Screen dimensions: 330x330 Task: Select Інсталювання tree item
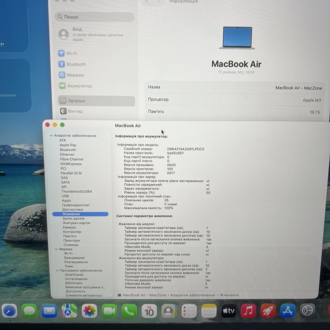click(x=76, y=279)
